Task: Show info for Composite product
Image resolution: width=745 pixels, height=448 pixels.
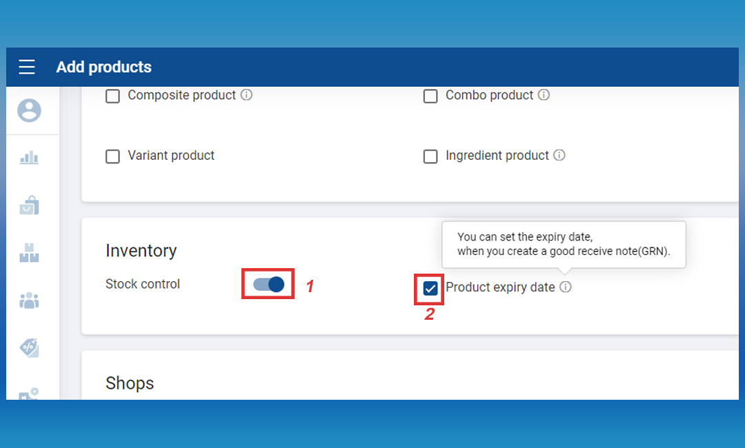Action: coord(247,95)
